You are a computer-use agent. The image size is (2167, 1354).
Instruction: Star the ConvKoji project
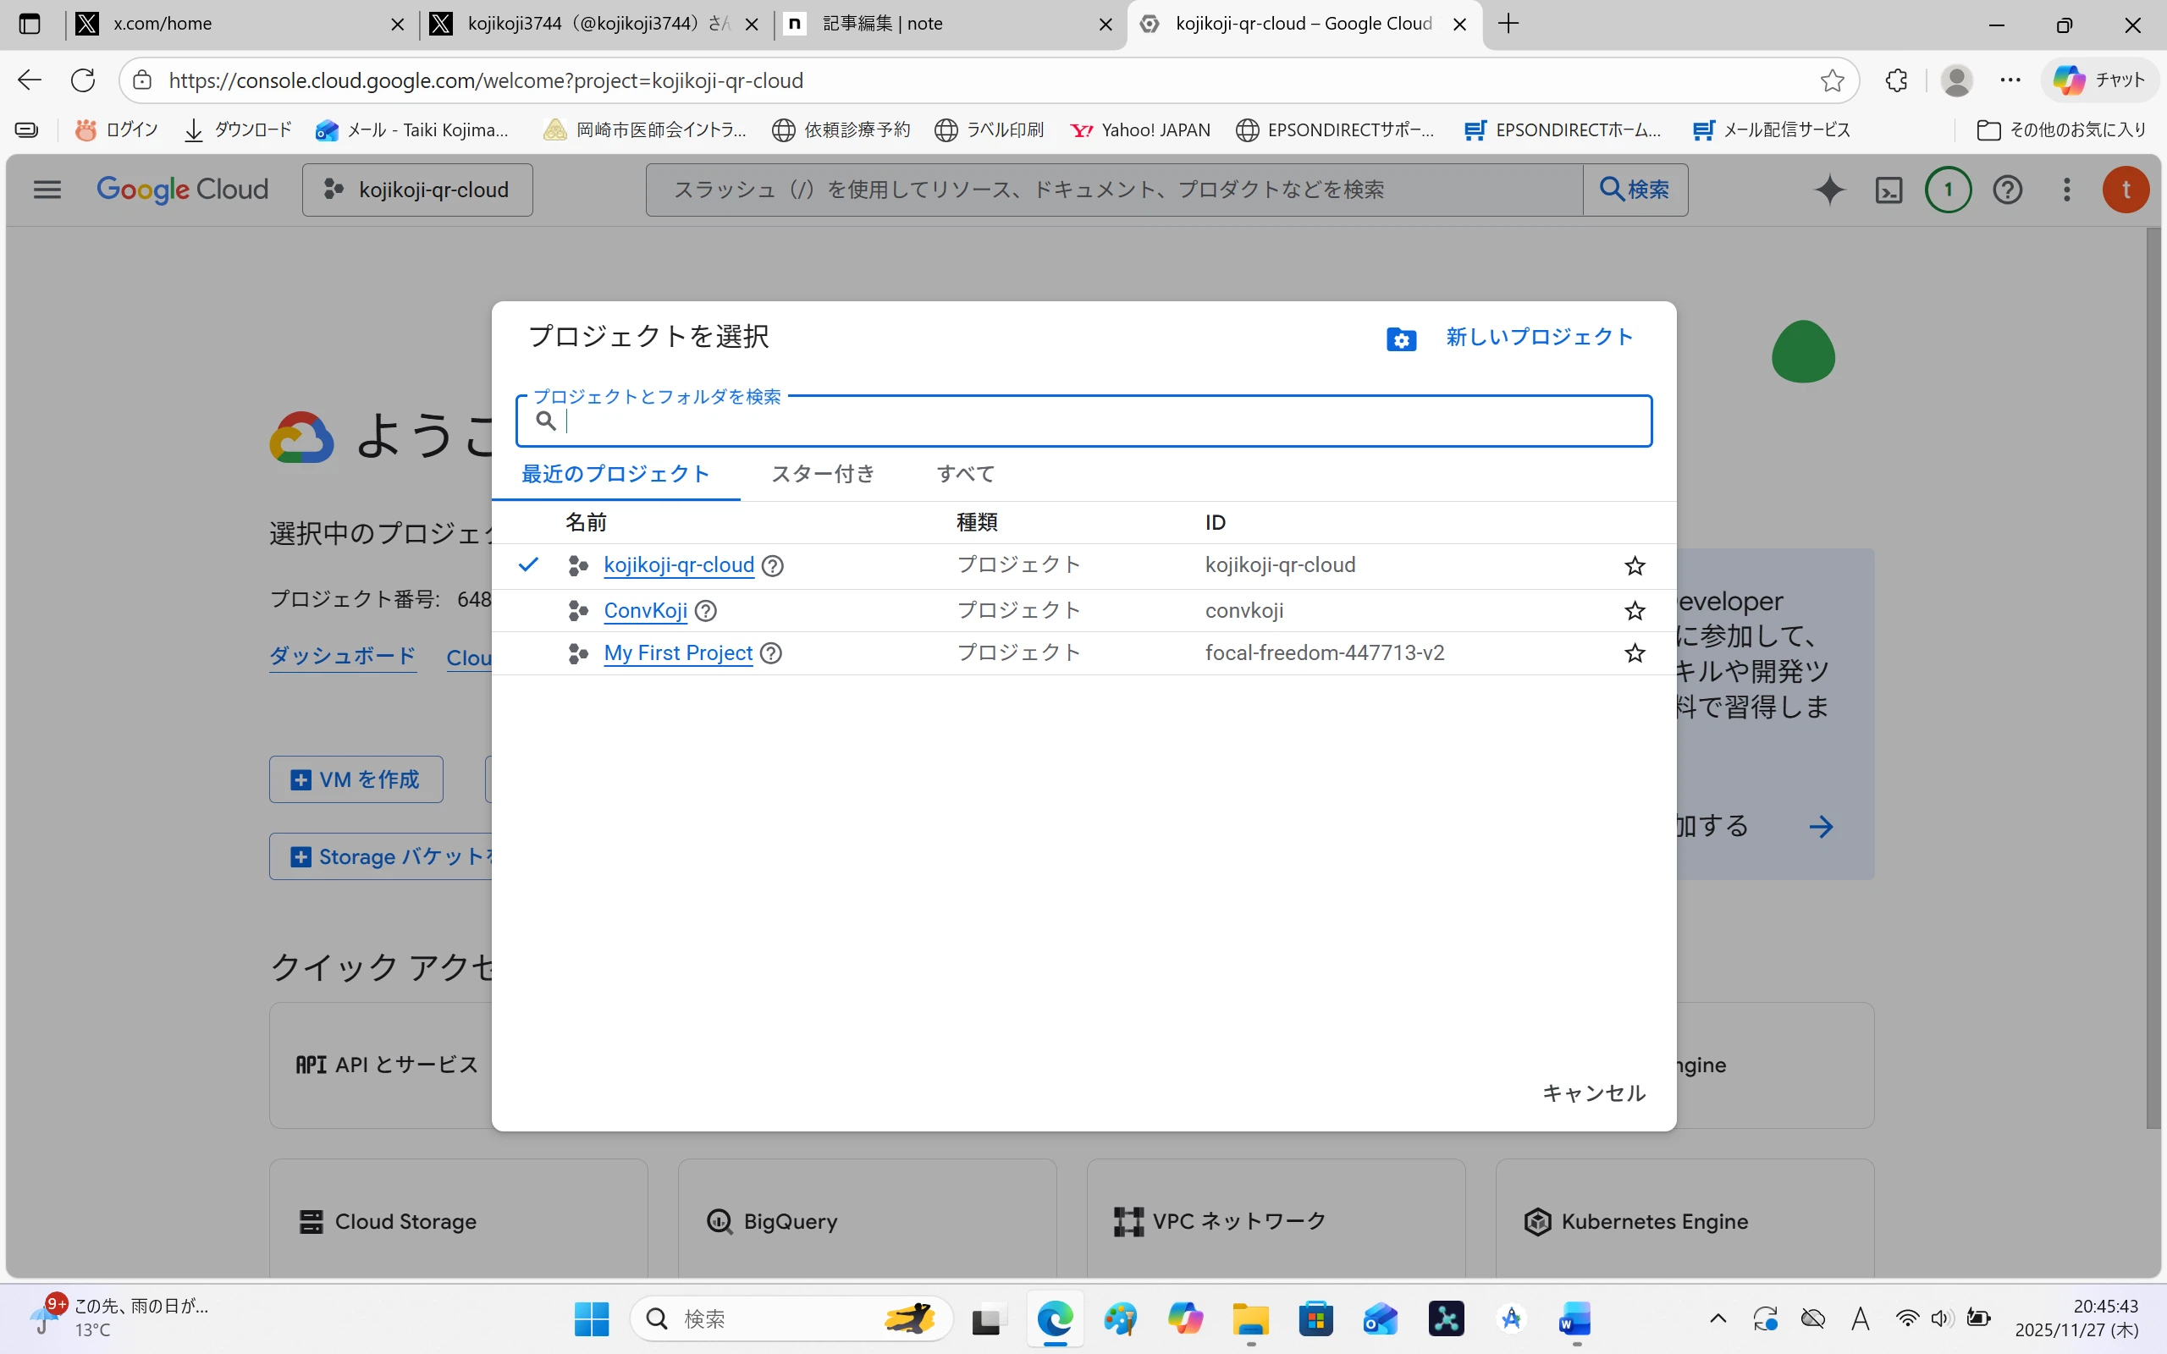[1635, 611]
